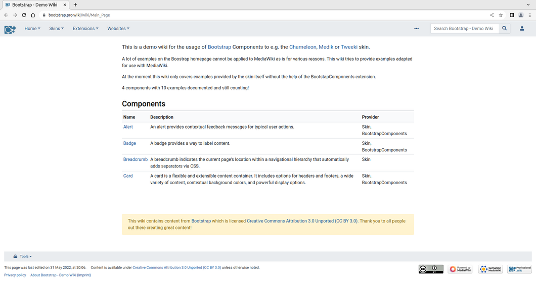Screen dimensions: 536x281
Task: Open footer Creative Commons Attribution link
Action: pos(177,268)
